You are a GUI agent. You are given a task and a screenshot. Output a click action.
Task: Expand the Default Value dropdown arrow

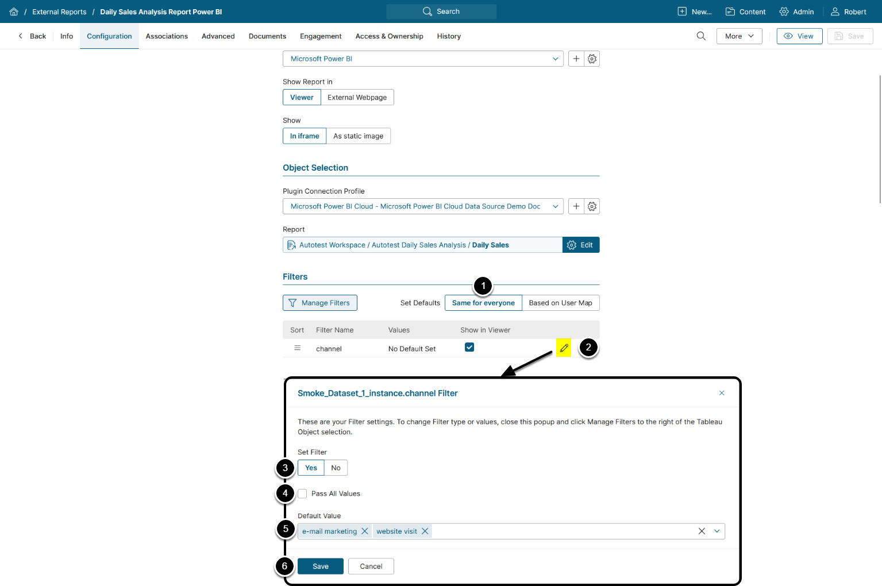[x=717, y=531]
